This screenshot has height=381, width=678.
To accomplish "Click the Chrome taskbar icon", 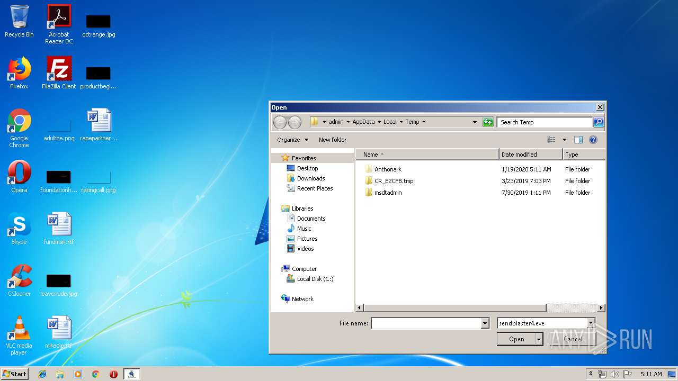I will [96, 374].
